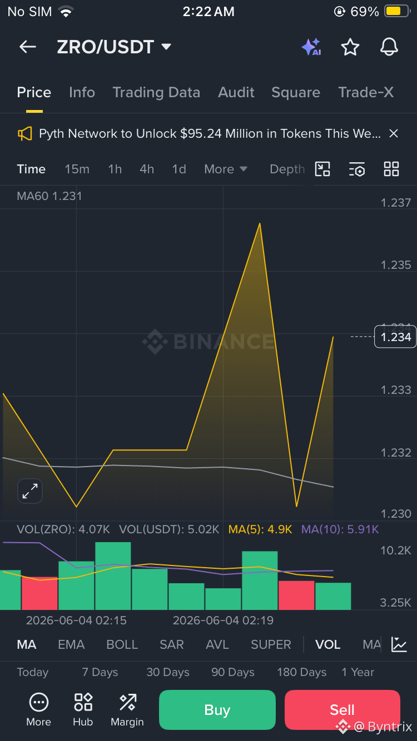Select the 1h interval
Screen dimensions: 417x741
[115, 169]
